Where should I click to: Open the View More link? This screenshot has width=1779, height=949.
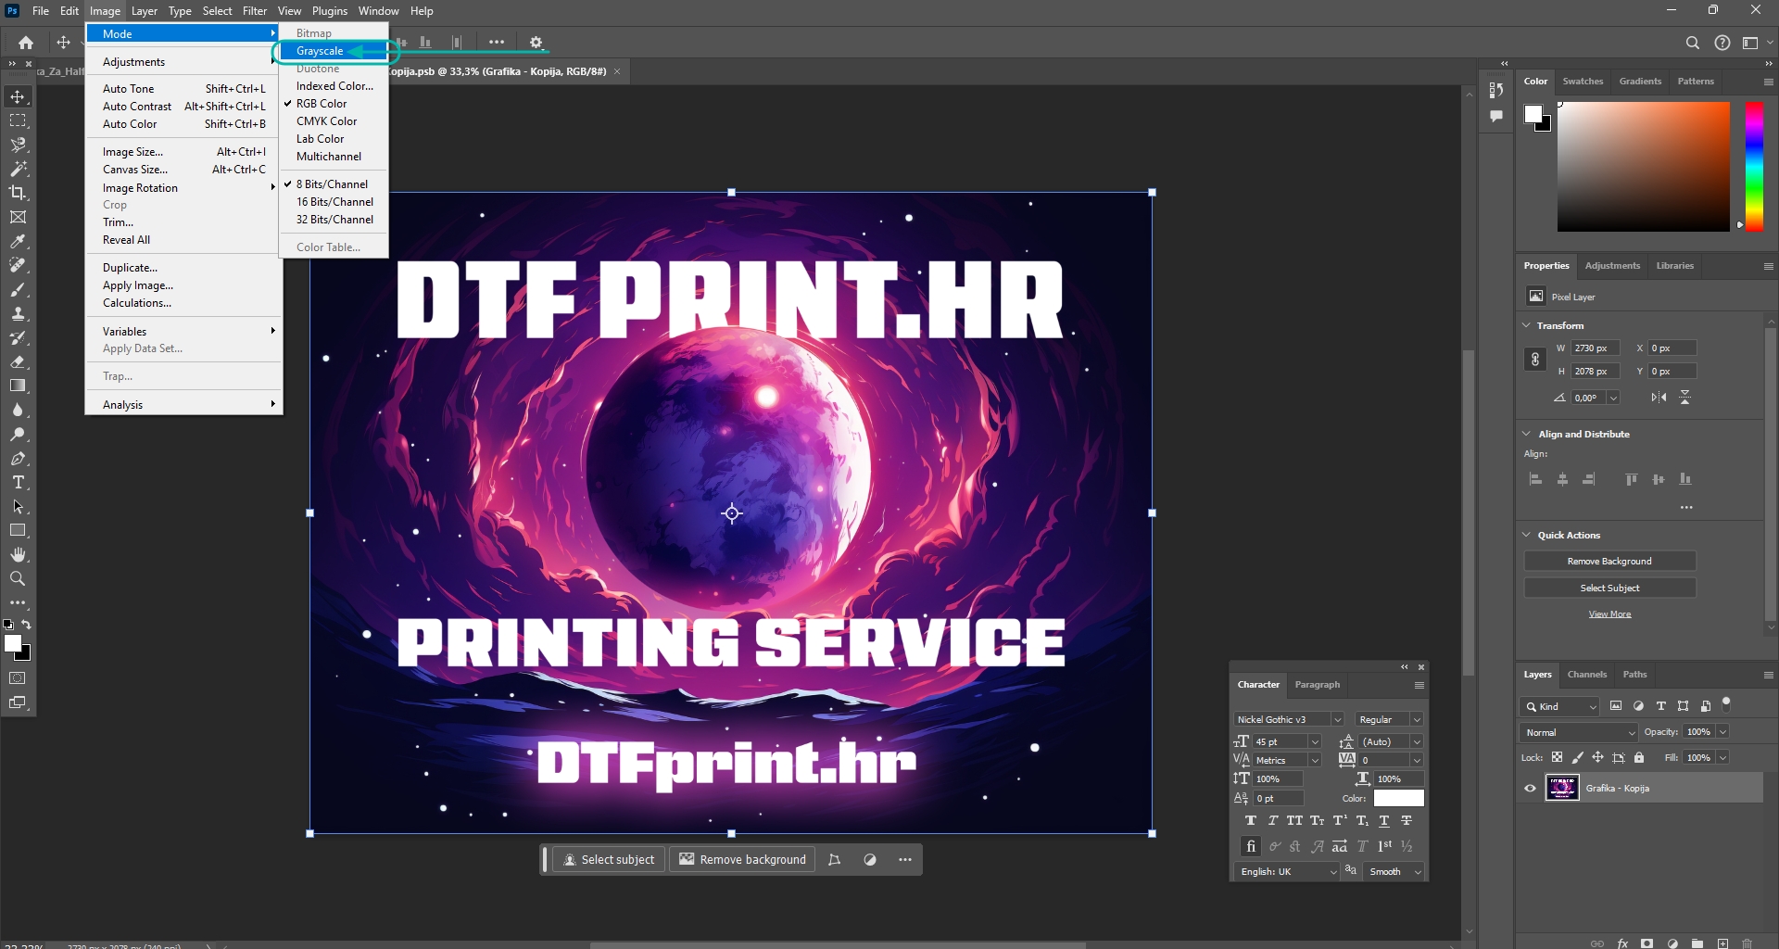click(1609, 614)
